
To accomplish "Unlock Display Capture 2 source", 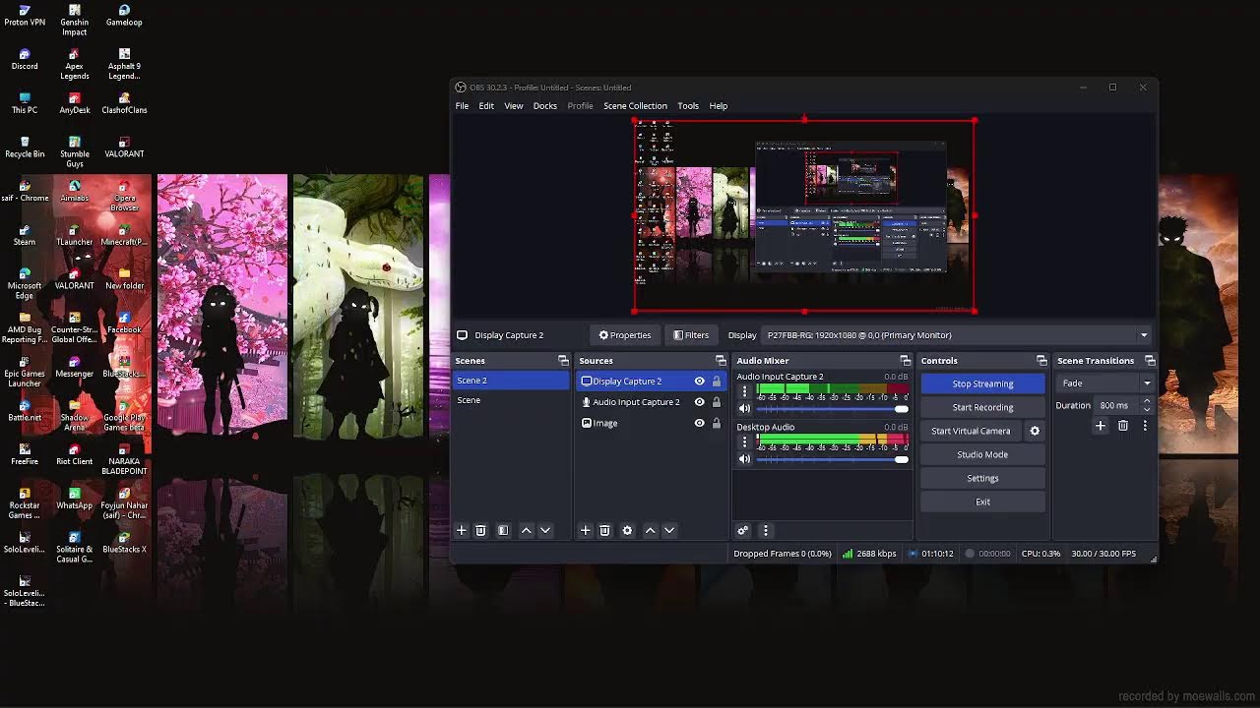I will (716, 382).
